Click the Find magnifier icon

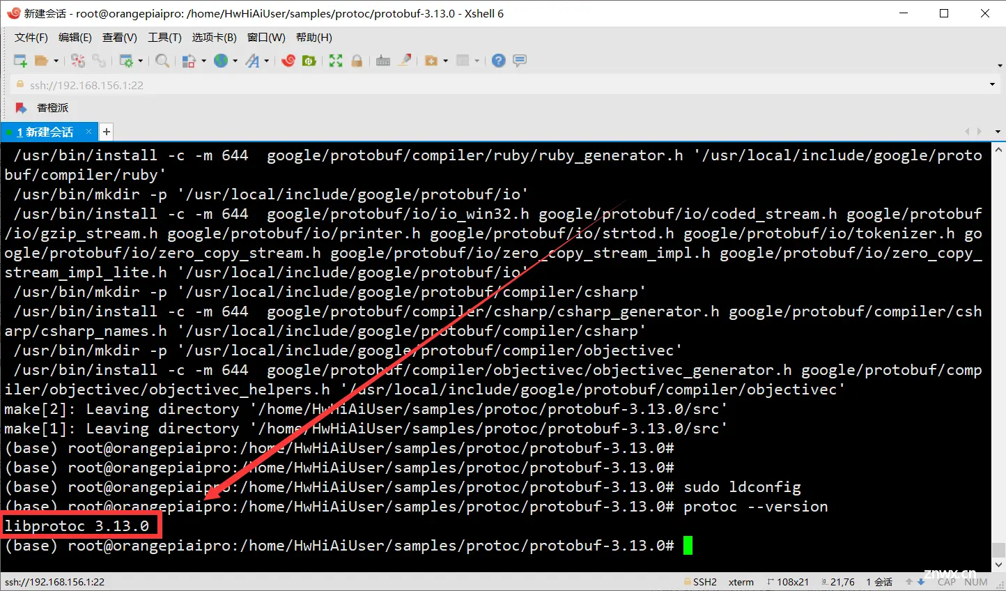[162, 61]
